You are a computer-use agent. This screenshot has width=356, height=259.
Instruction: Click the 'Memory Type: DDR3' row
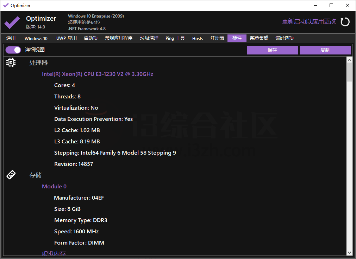coord(81,220)
